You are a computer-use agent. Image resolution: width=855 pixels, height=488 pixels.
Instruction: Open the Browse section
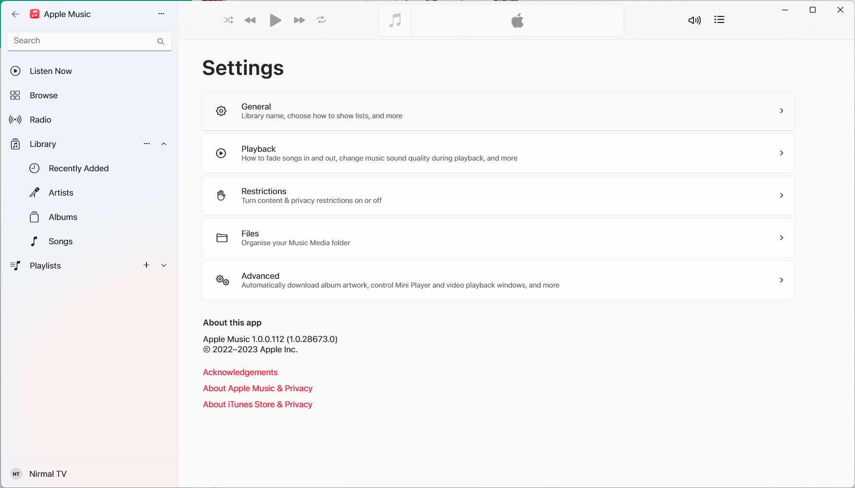point(90,95)
